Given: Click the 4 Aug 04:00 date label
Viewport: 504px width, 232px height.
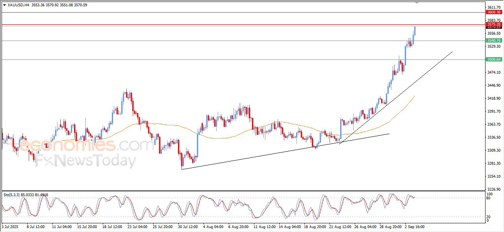Looking at the screenshot, I should pyautogui.click(x=213, y=227).
